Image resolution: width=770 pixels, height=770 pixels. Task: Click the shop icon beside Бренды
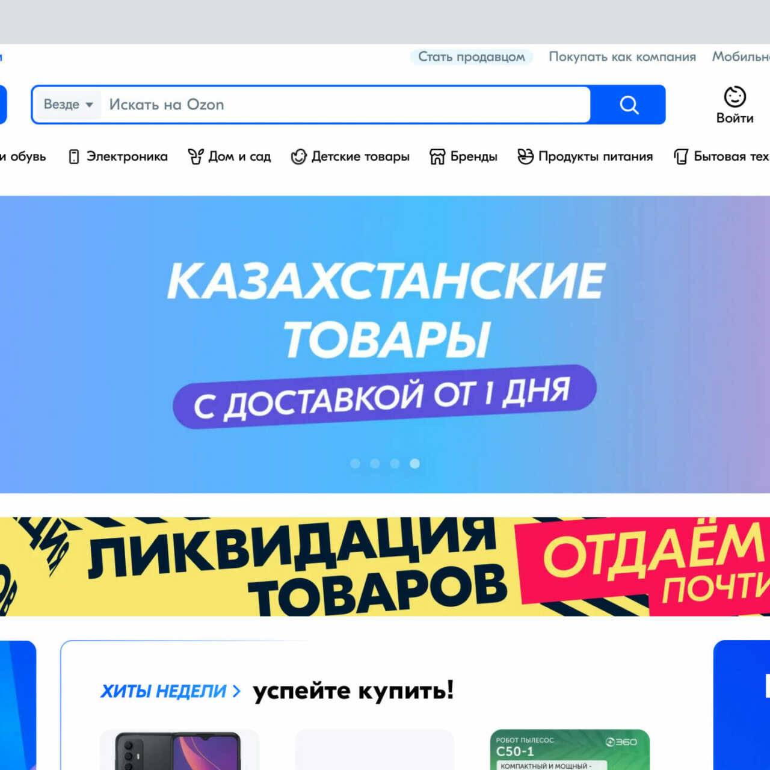tap(437, 157)
